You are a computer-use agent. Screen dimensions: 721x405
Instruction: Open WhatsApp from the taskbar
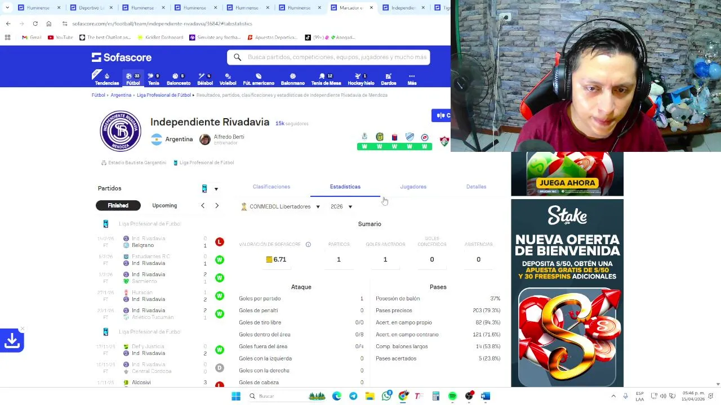(386, 396)
